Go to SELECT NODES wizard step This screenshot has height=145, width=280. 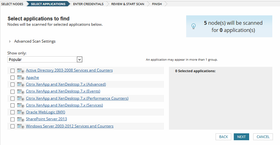[12, 4]
